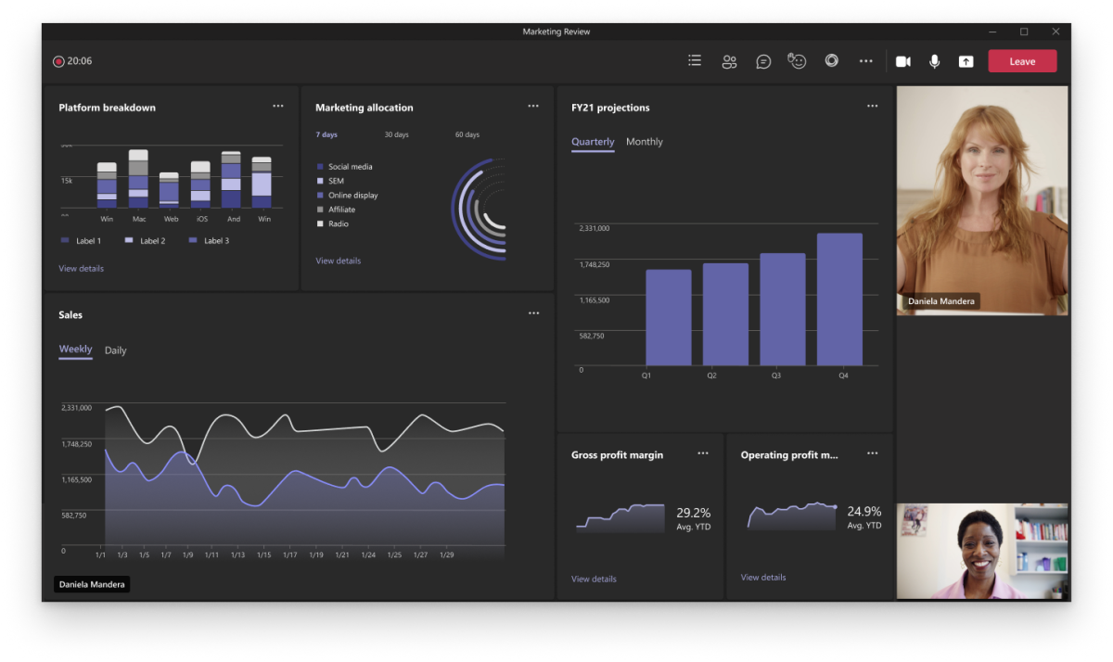The width and height of the screenshot is (1113, 662).
Task: Select the 30 days range
Action: click(396, 135)
